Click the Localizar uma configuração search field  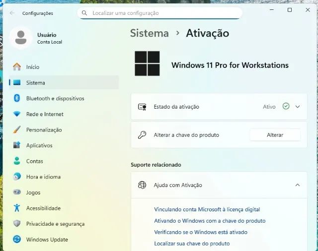pos(160,13)
